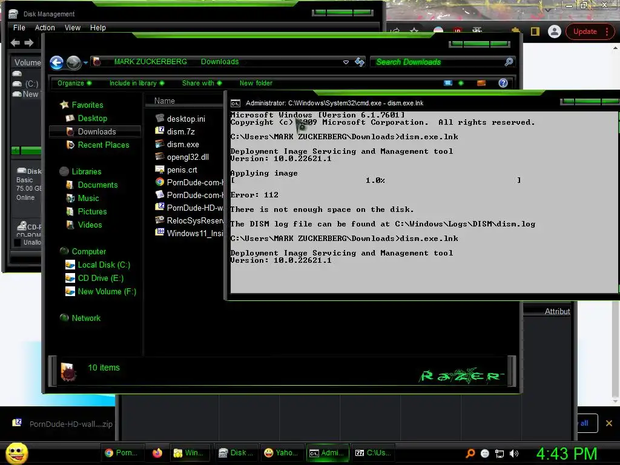Viewport: 620px width, 465px height.
Task: Change the view icon in Explorer toolbar
Action: click(x=448, y=83)
